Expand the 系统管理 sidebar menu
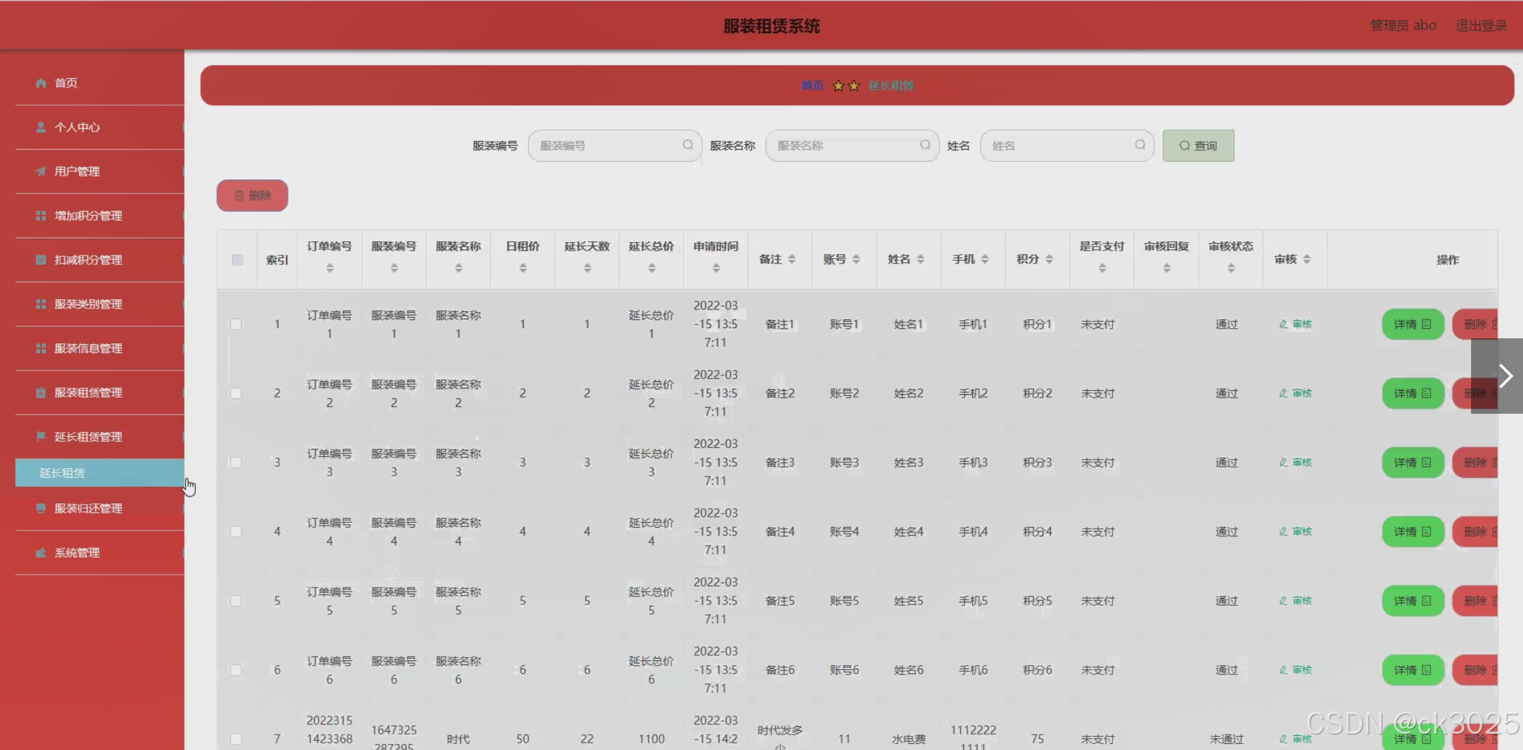Screen dimensions: 1523x750 point(78,553)
